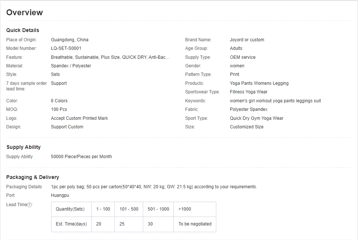Screen dimensions: 358x240
Task: Click the 'Accept Custom Printed Mark' logo value
Action: point(79,118)
